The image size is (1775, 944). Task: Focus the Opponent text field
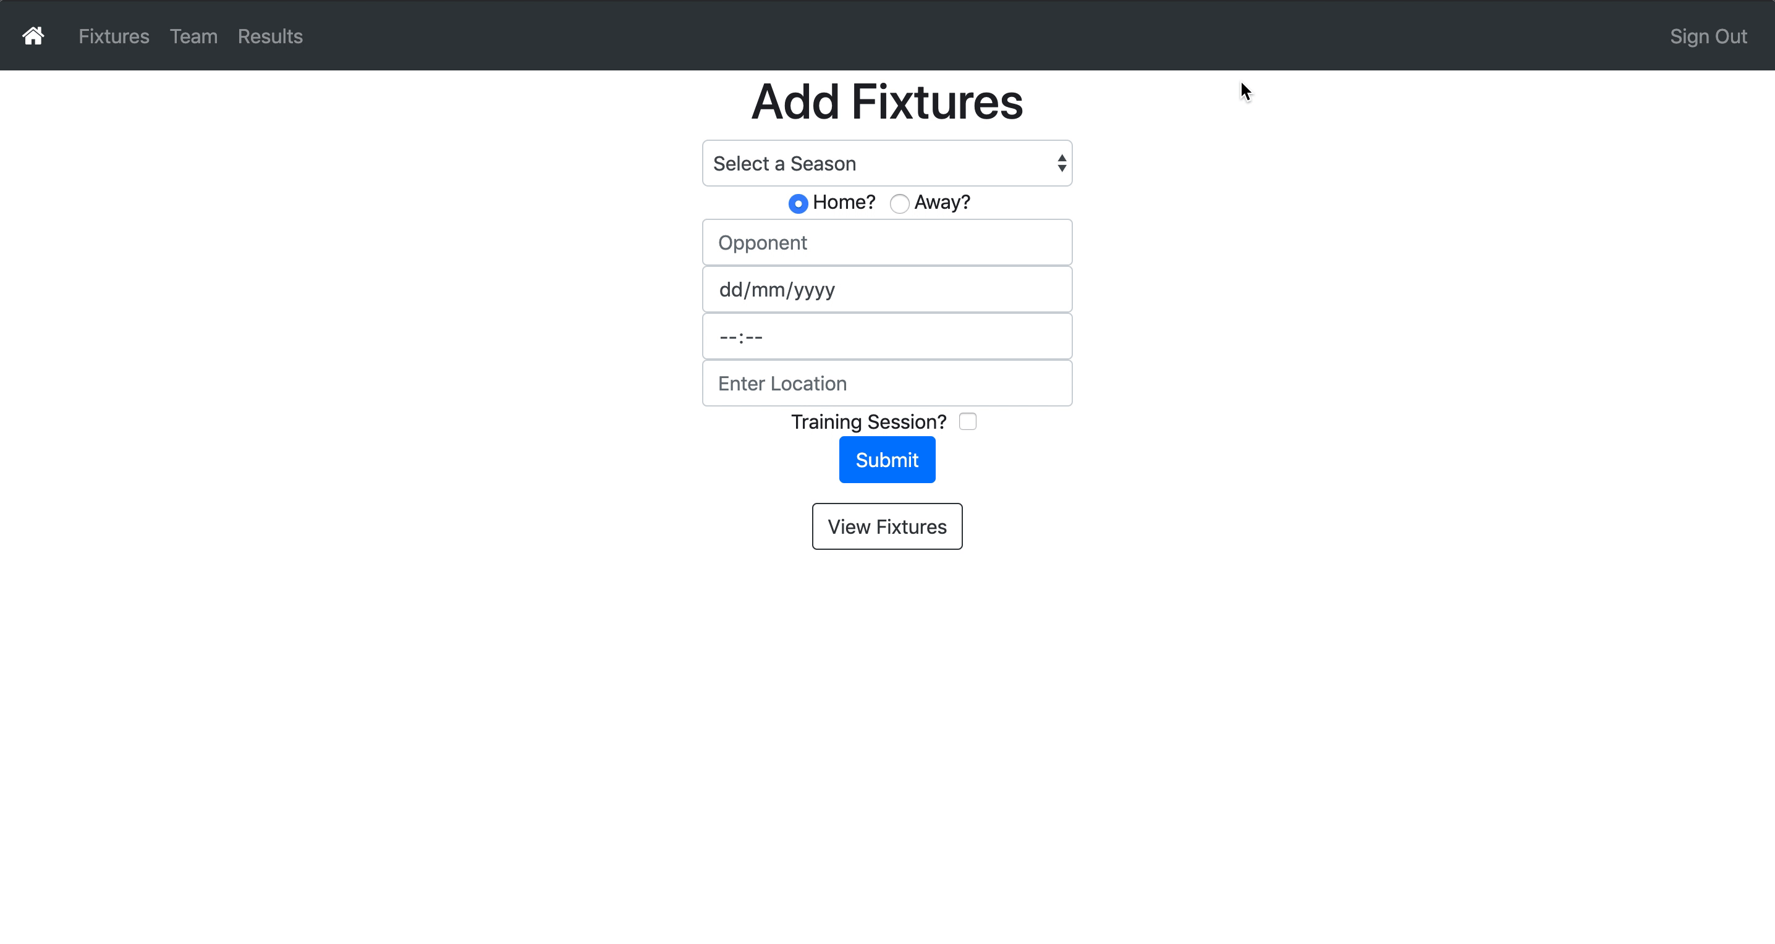(887, 243)
